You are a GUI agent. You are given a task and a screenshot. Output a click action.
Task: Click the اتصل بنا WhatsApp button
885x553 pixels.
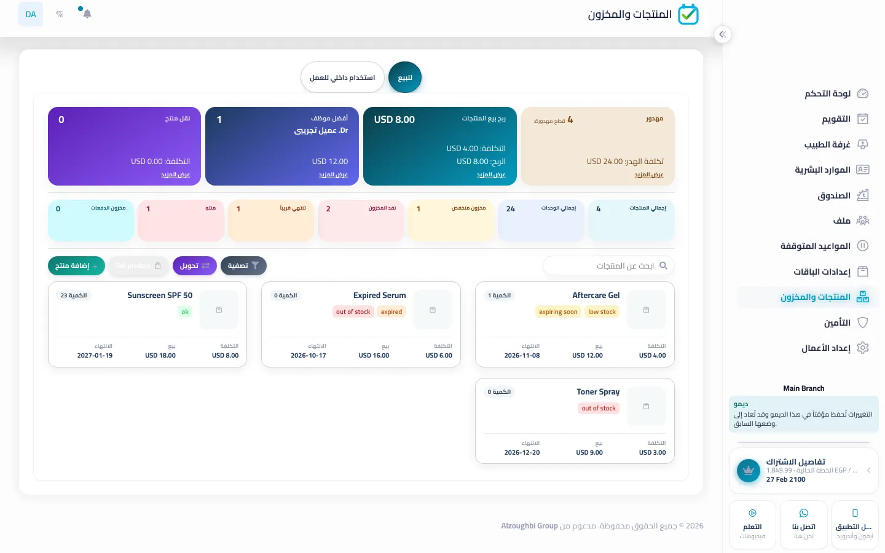pyautogui.click(x=804, y=525)
